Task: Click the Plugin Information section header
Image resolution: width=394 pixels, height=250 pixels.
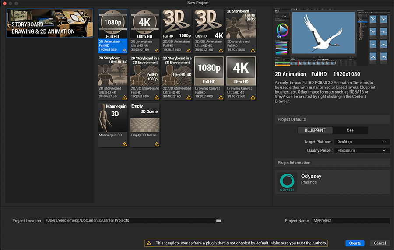Action: [x=332, y=163]
